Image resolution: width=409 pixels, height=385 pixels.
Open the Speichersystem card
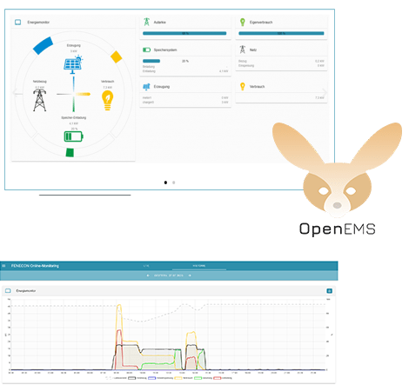click(x=185, y=61)
